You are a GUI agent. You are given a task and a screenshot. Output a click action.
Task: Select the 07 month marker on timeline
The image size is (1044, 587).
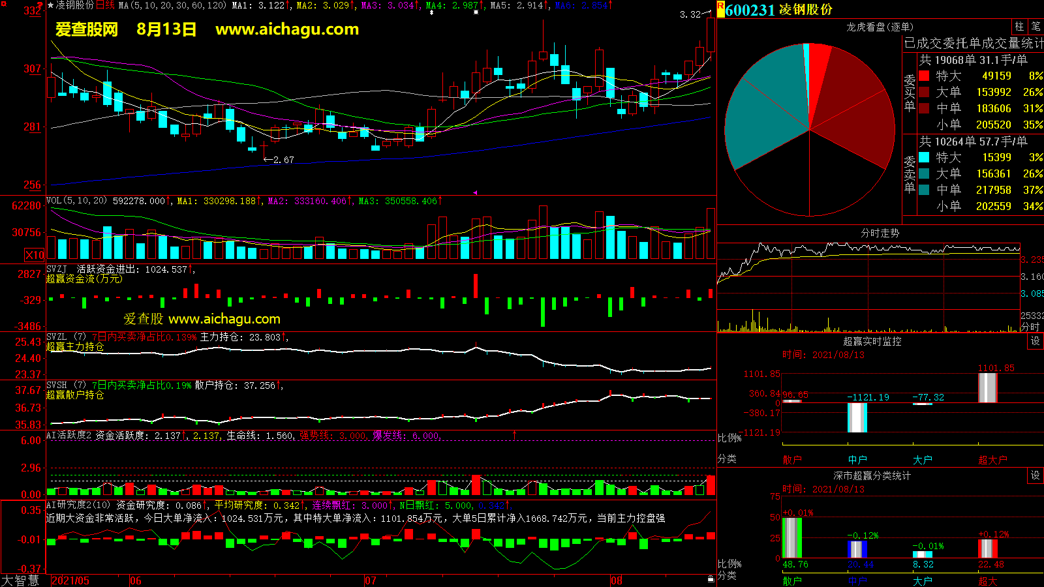pos(370,580)
